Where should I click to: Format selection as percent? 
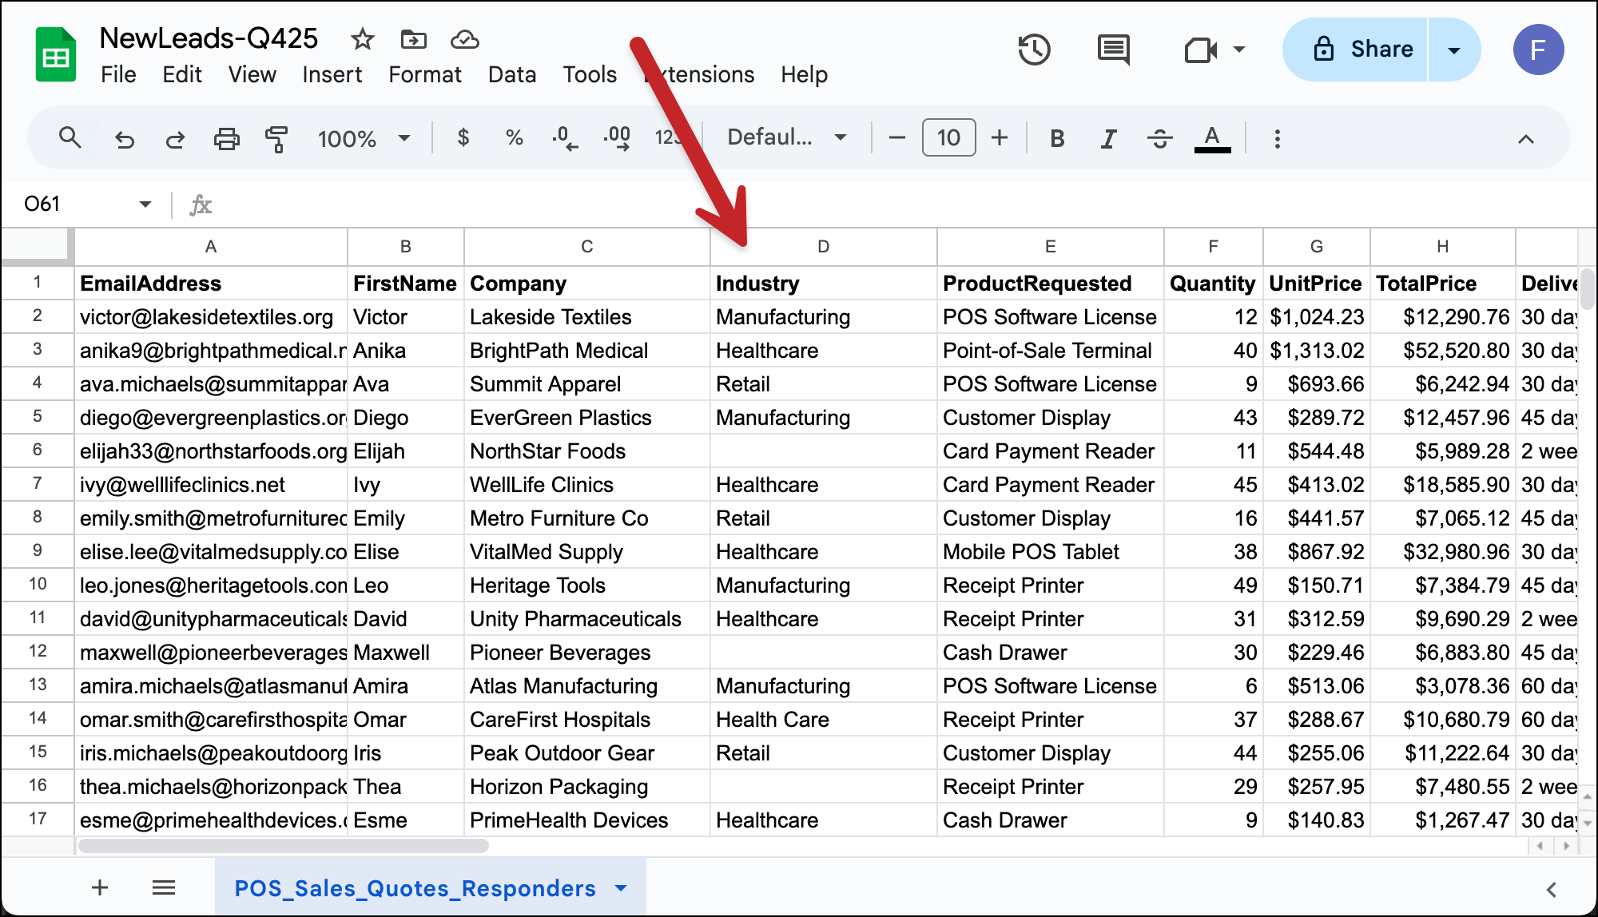514,137
